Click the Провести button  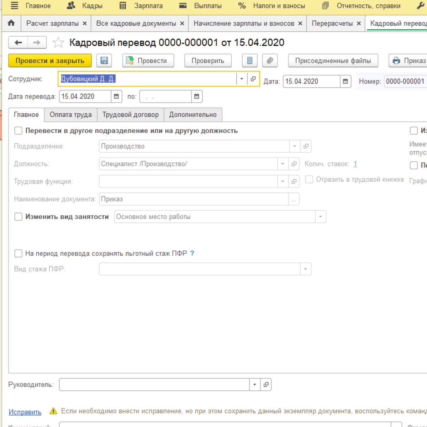(148, 60)
